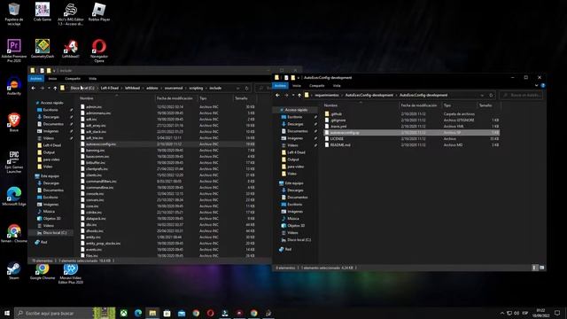Screen dimensions: 567x319
Task: Open address history dropdown in include window
Action: pyautogui.click(x=237, y=88)
